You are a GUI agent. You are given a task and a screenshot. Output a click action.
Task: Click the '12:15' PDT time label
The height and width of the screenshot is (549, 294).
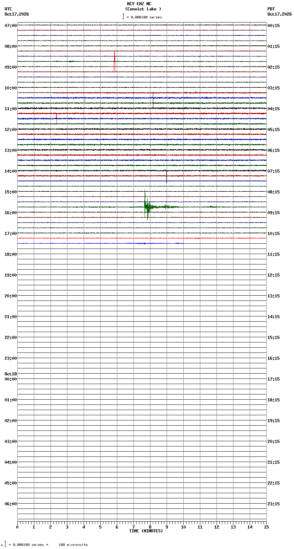pos(274,275)
